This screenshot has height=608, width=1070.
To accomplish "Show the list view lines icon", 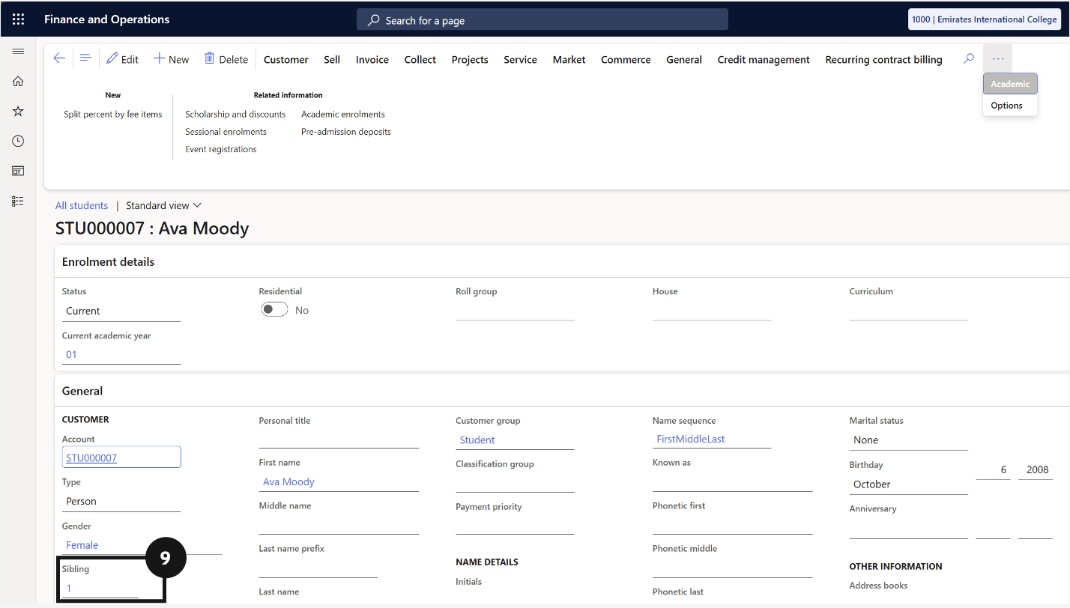I will tap(85, 58).
